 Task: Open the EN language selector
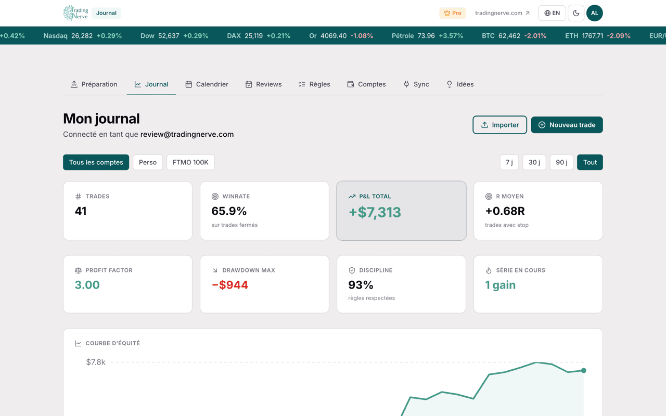point(552,13)
